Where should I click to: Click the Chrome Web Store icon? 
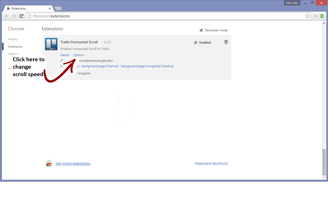point(49,163)
